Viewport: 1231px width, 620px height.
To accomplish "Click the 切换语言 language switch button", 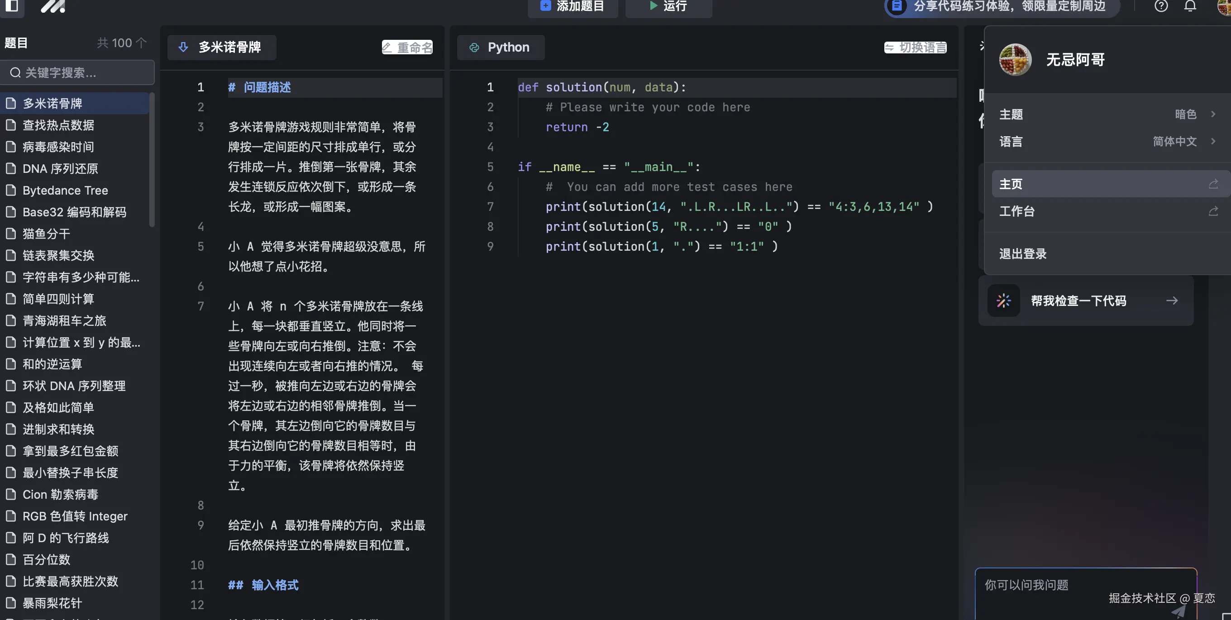I will click(x=915, y=48).
